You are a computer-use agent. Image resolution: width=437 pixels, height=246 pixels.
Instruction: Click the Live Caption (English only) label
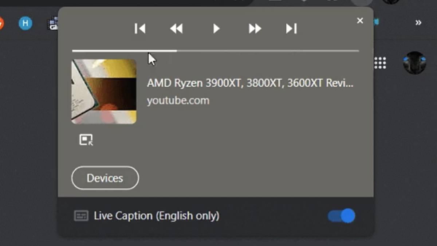(157, 216)
